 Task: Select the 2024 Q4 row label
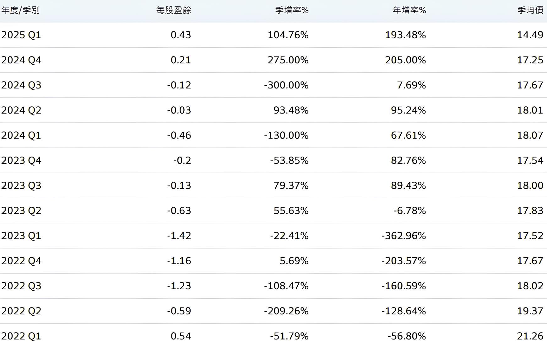pyautogui.click(x=21, y=60)
